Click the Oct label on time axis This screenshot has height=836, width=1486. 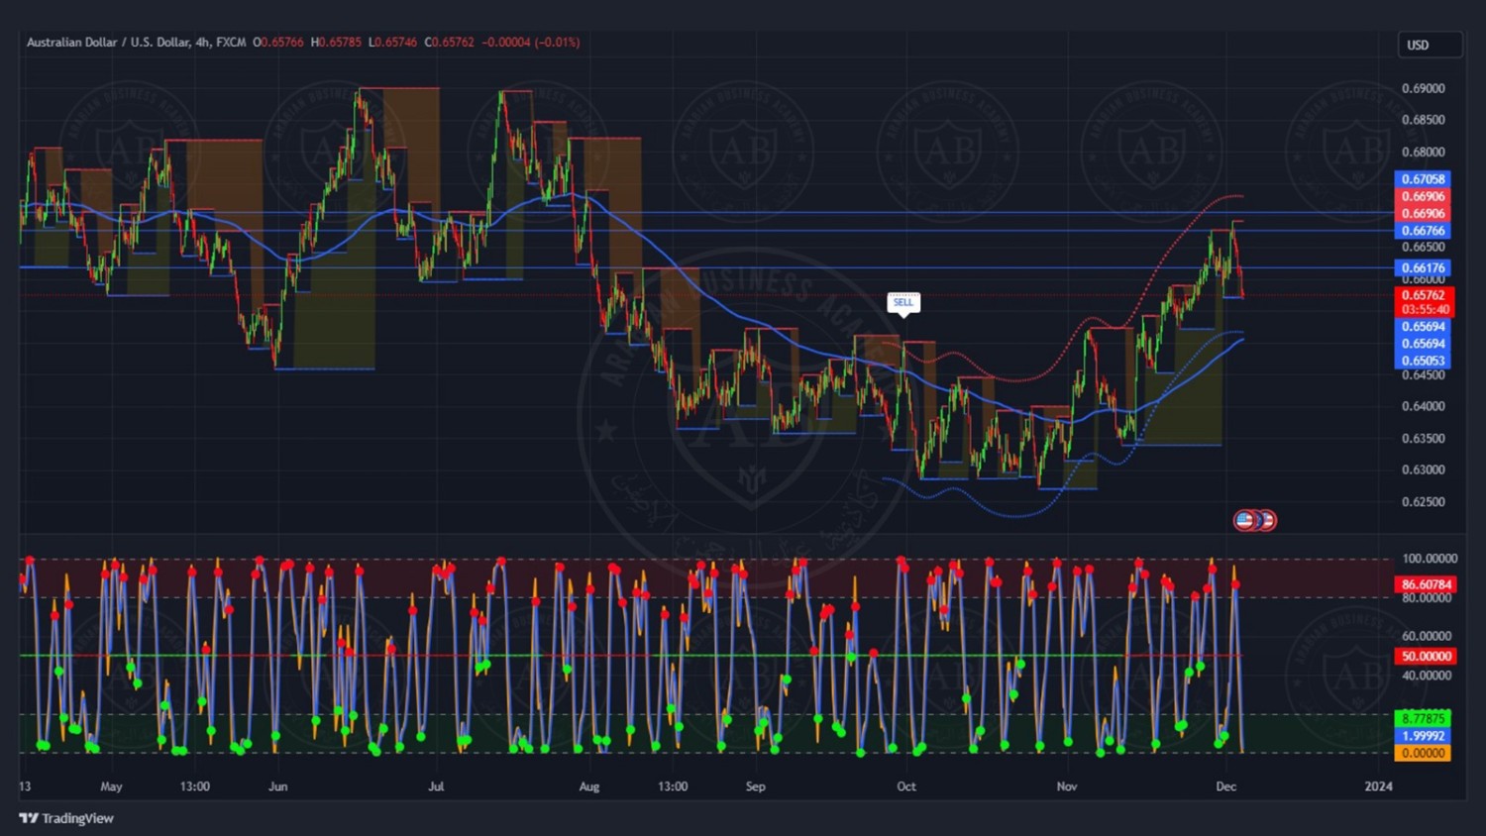[905, 786]
